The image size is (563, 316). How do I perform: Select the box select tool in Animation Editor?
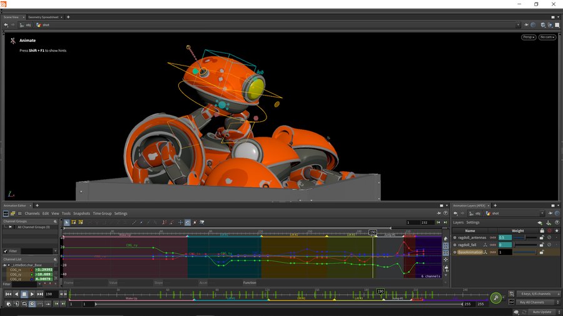coord(74,222)
